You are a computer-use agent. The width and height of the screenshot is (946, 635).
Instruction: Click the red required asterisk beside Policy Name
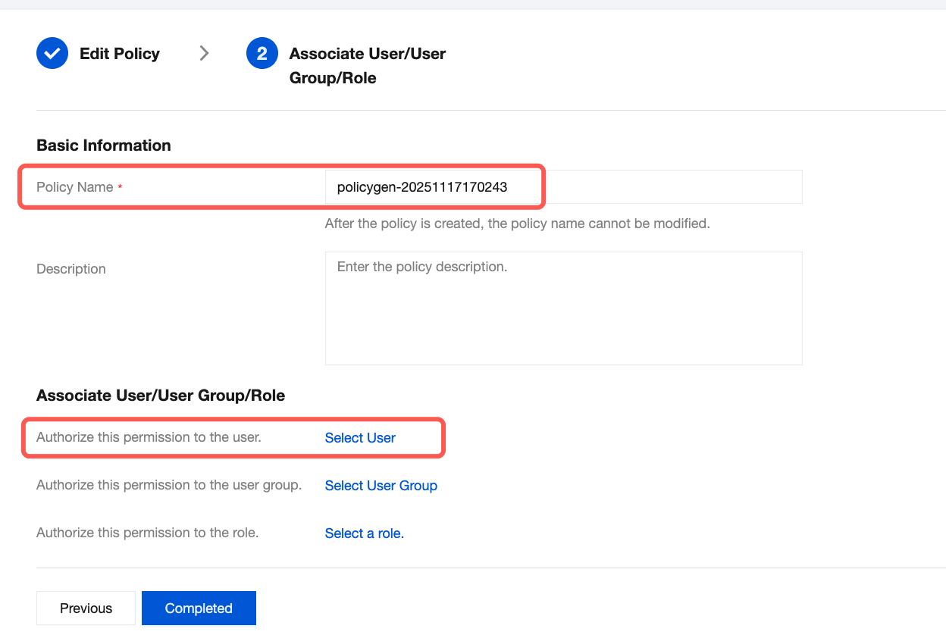120,188
